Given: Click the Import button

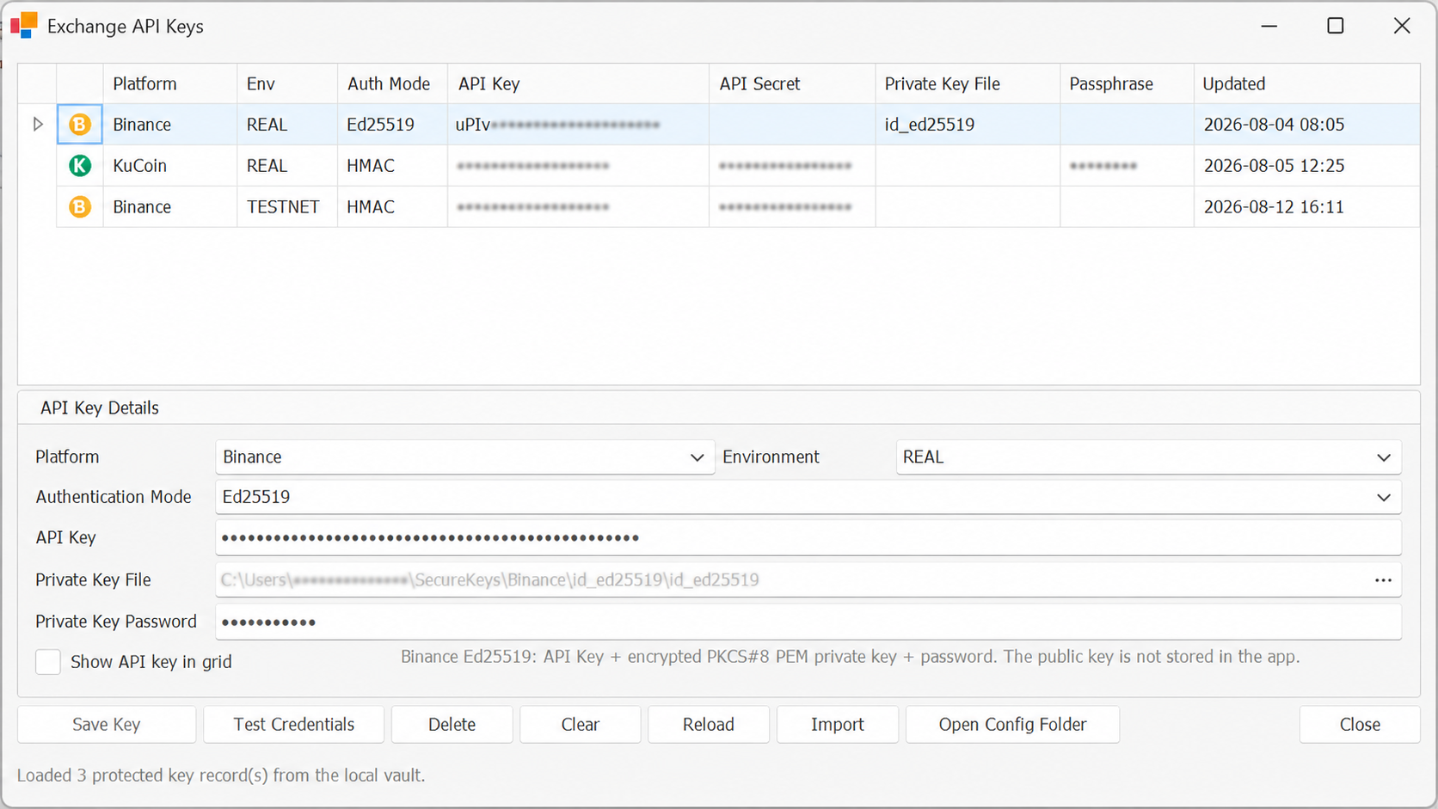Looking at the screenshot, I should click(x=838, y=725).
